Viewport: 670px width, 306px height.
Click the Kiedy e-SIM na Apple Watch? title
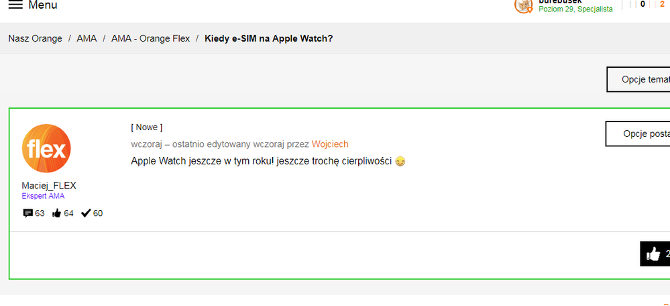pyautogui.click(x=268, y=38)
